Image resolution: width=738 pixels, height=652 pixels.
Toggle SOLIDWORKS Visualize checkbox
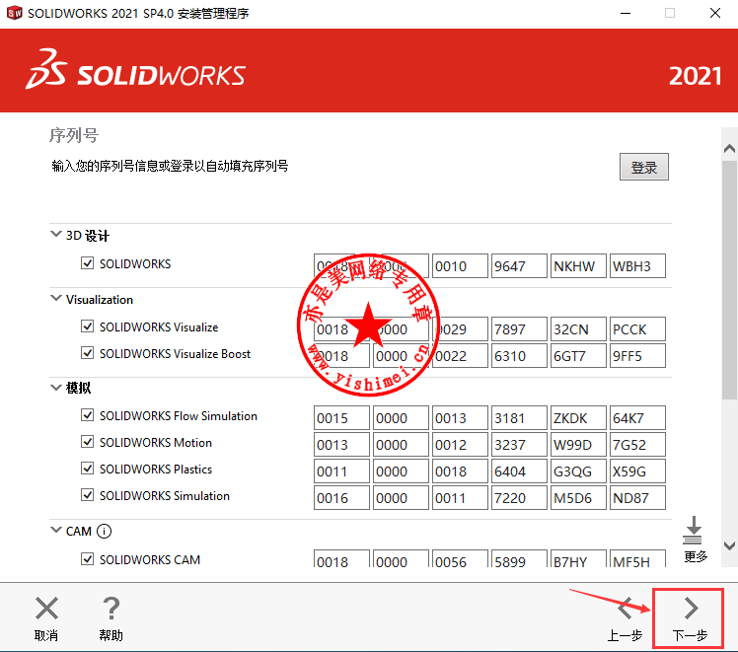point(87,326)
